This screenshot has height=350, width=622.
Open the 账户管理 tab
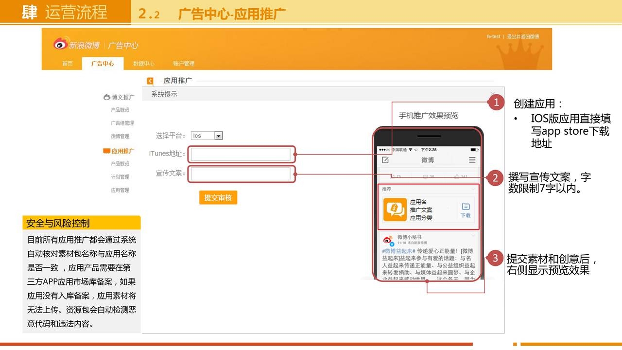click(x=183, y=64)
